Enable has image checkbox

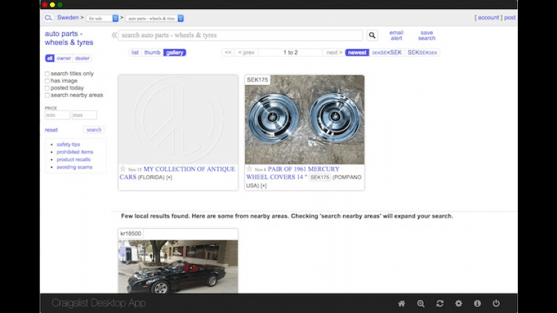tap(47, 81)
